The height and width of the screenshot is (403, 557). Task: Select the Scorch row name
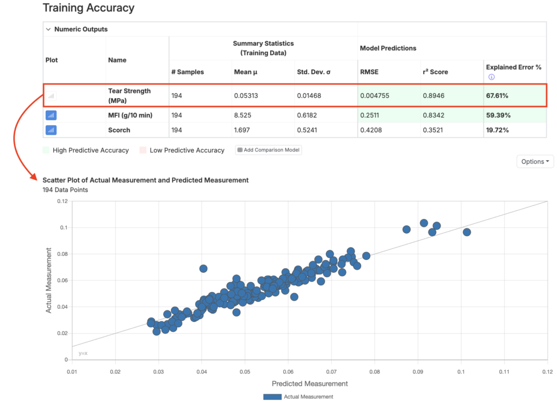coord(119,130)
